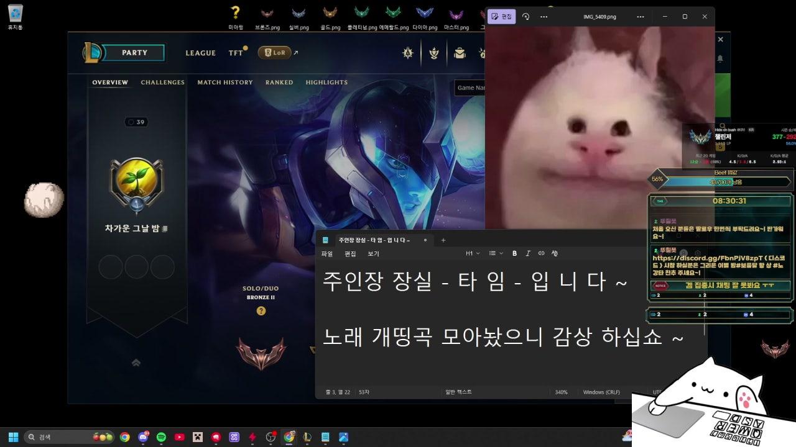
Task: Open League of Legends from the taskbar
Action: (307, 437)
